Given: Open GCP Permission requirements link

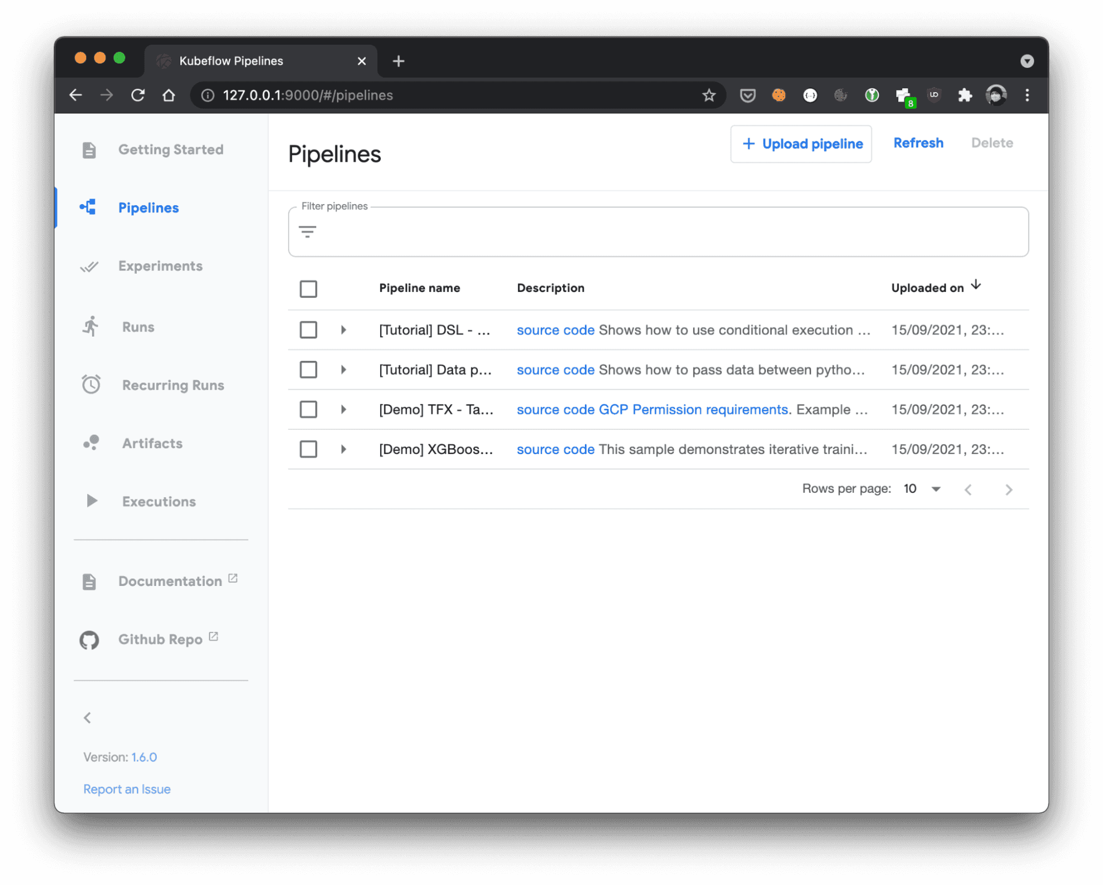Looking at the screenshot, I should [694, 409].
